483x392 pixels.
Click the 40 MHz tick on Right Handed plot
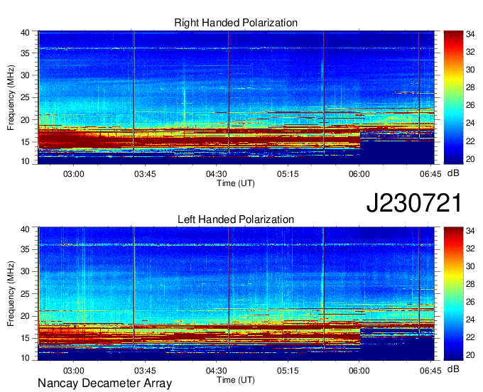pyautogui.click(x=25, y=33)
